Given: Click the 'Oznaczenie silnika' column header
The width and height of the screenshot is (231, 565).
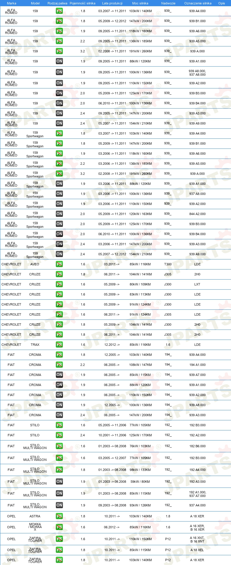Looking at the screenshot, I should point(198,3).
